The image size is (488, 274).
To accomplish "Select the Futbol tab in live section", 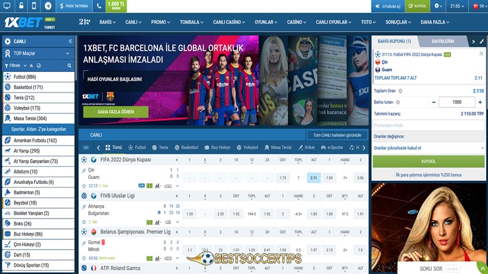I will pyautogui.click(x=137, y=147).
